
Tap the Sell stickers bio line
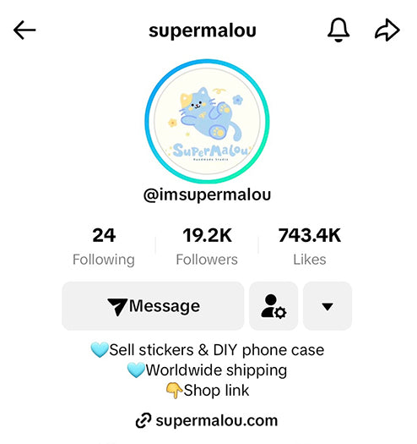click(207, 350)
